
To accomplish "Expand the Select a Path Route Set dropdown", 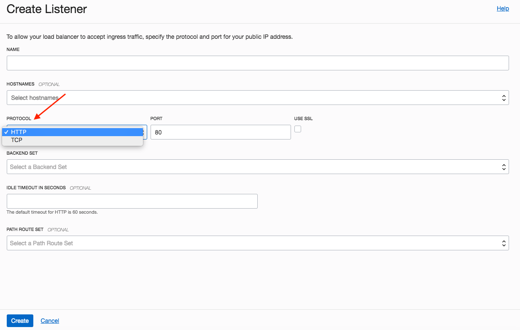I will click(x=253, y=243).
